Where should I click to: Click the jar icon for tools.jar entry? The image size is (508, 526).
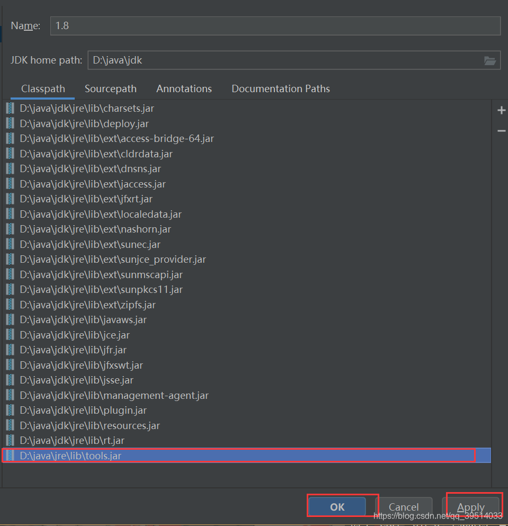click(x=11, y=455)
